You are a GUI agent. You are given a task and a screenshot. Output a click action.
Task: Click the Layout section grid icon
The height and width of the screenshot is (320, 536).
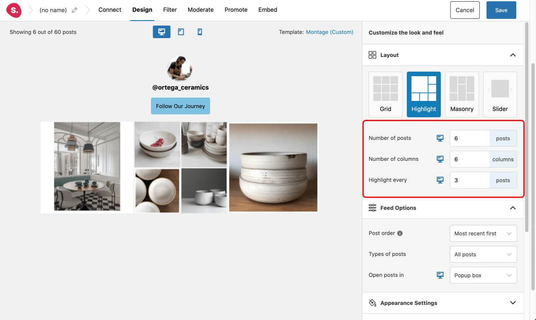click(x=372, y=55)
